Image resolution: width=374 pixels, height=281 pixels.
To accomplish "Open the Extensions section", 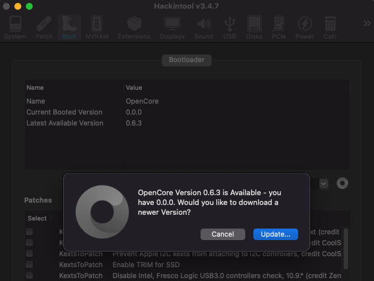I will pos(134,28).
